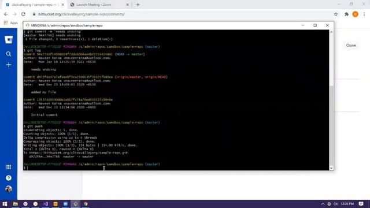Open the Apps shortcut in the bookmarks bar

pyautogui.click(x=10, y=23)
